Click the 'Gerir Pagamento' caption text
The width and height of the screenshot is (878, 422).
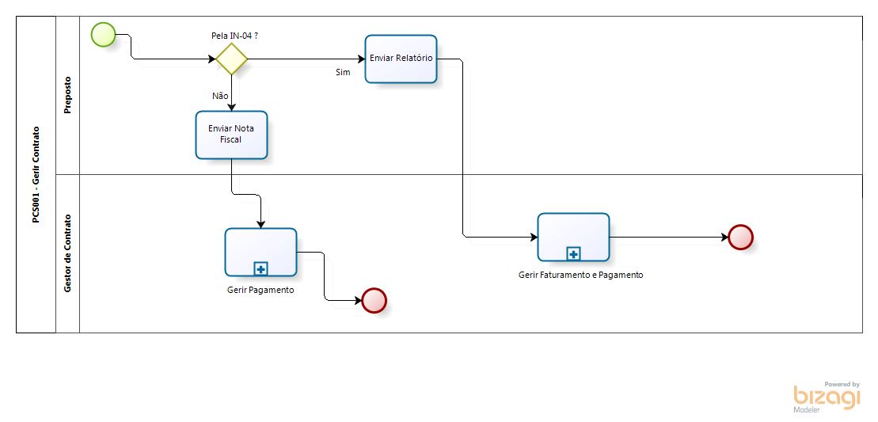(x=260, y=290)
